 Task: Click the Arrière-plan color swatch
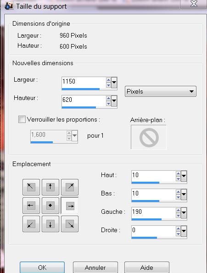click(x=149, y=137)
